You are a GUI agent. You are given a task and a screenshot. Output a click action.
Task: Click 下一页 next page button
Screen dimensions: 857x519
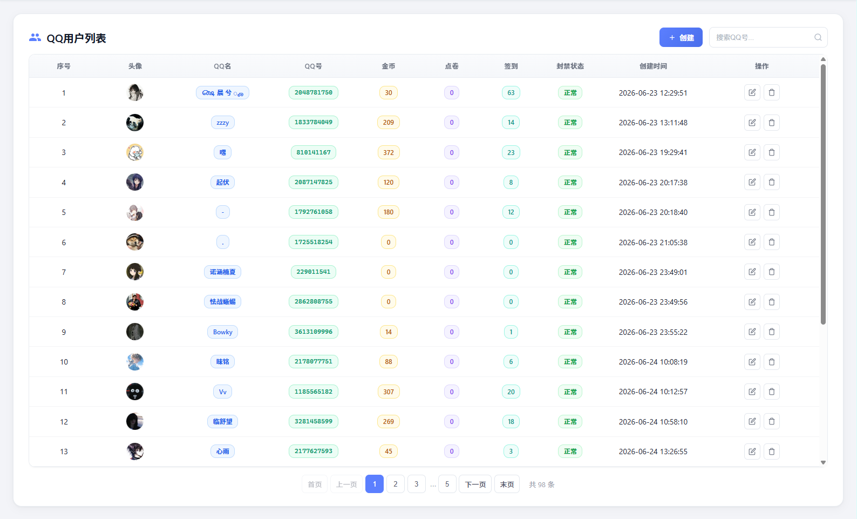(475, 484)
